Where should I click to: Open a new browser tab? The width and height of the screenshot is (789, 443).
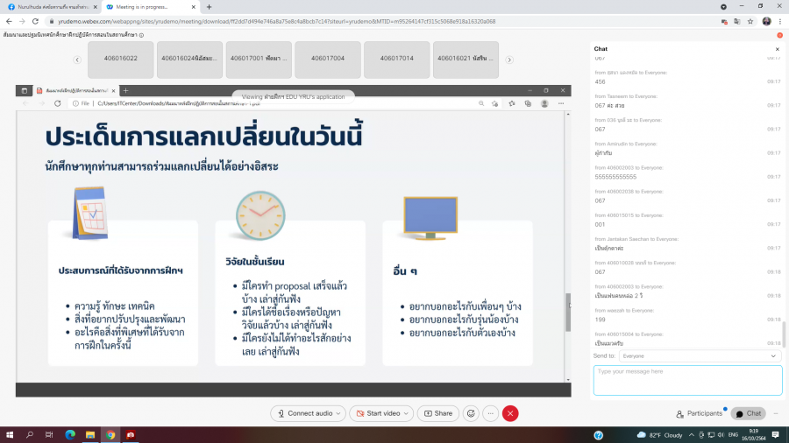209,6
